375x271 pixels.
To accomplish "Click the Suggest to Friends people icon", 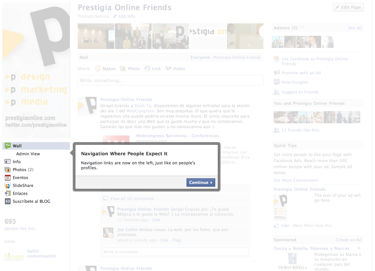I will click(277, 92).
